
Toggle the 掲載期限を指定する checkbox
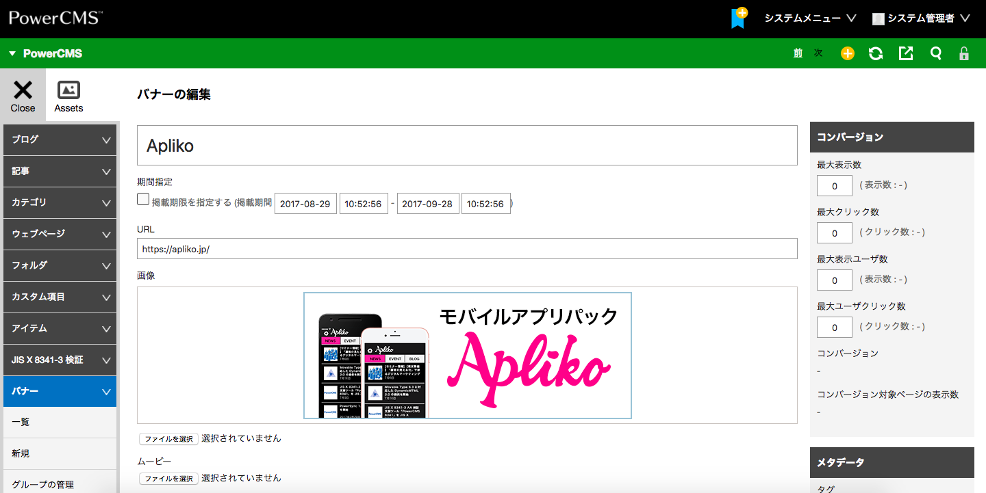143,199
